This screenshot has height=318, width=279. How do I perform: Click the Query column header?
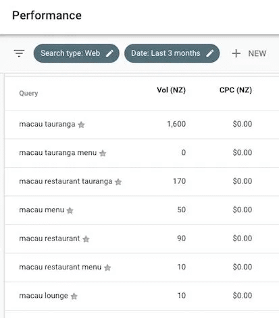point(28,93)
